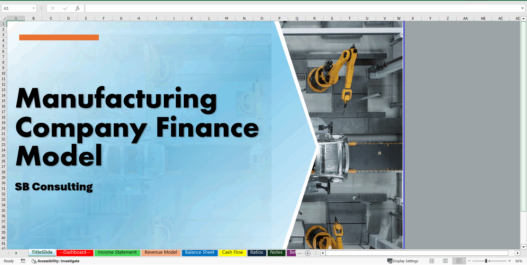The height and width of the screenshot is (265, 527).
Task: Open the --Dashboard-- sheet tab
Action: (x=75, y=252)
